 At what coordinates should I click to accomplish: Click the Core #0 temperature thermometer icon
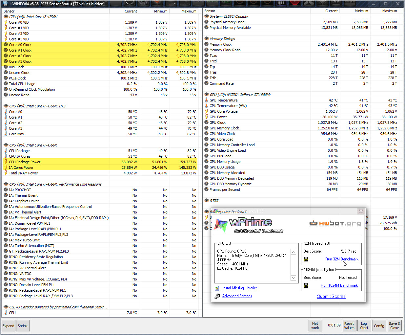coord(6,112)
